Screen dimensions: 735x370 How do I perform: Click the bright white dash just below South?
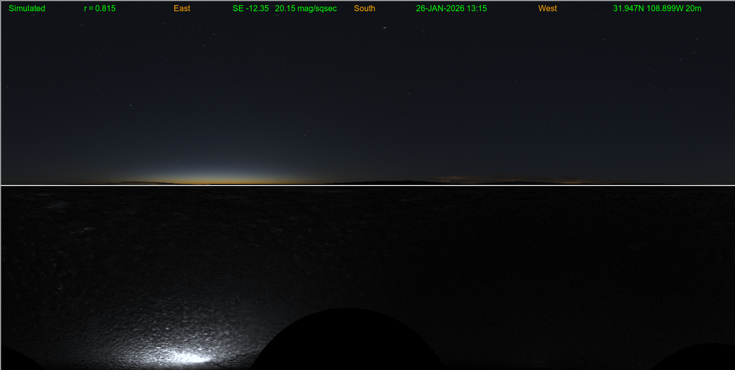[x=385, y=28]
